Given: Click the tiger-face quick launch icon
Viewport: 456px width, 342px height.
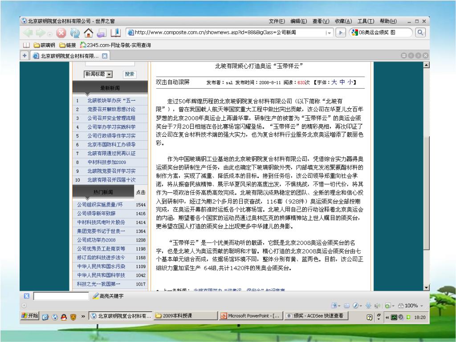Looking at the screenshot, I should 73,317.
